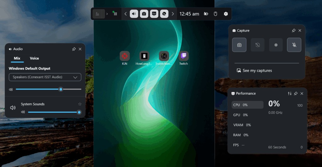Open the widget menu grid icon
The width and height of the screenshot is (322, 167).
115,14
